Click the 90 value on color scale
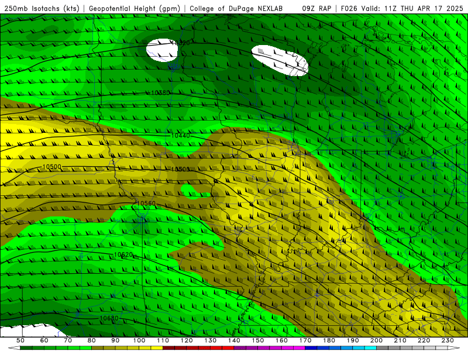Viewport: 468px width, 351px height. 115,340
